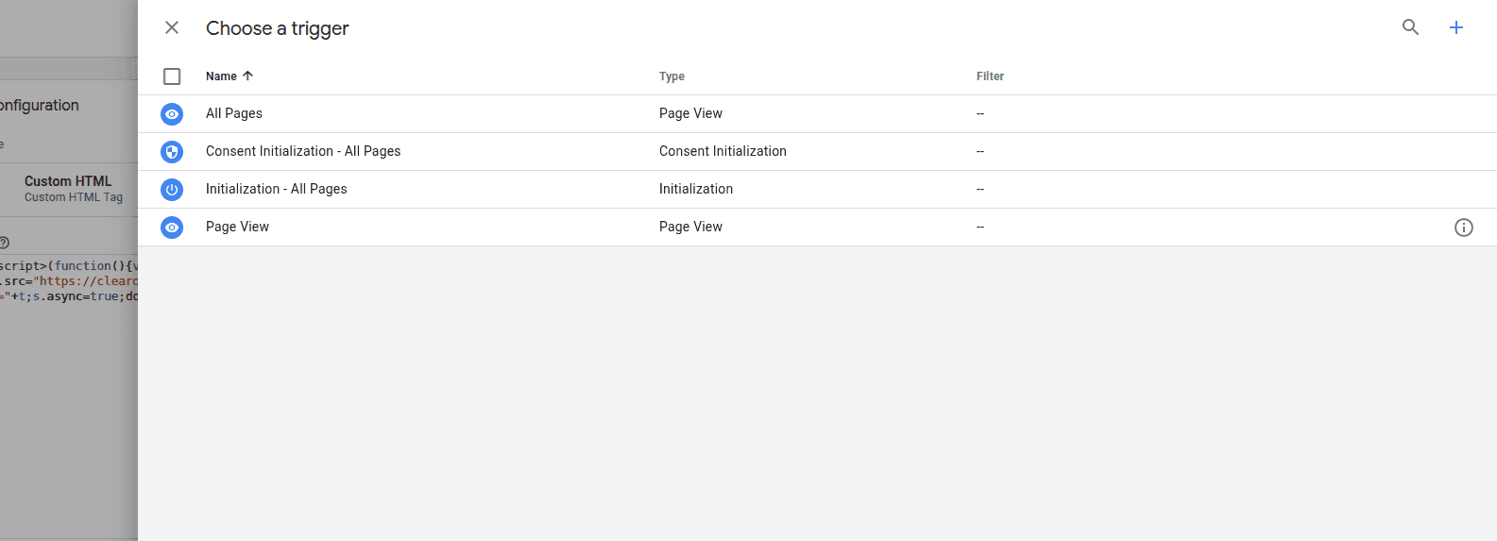This screenshot has height=541, width=1497.
Task: Click the All Pages eye icon
Action: tap(172, 114)
